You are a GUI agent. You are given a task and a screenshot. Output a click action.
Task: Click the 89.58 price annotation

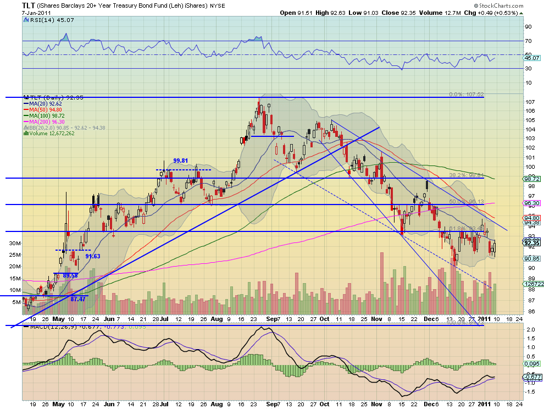[x=70, y=275]
